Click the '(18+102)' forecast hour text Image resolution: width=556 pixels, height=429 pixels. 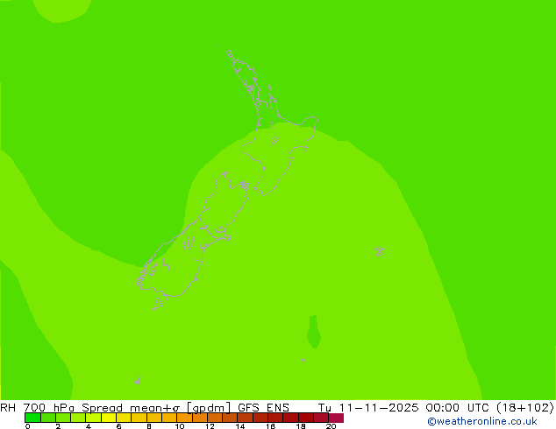[525, 408]
